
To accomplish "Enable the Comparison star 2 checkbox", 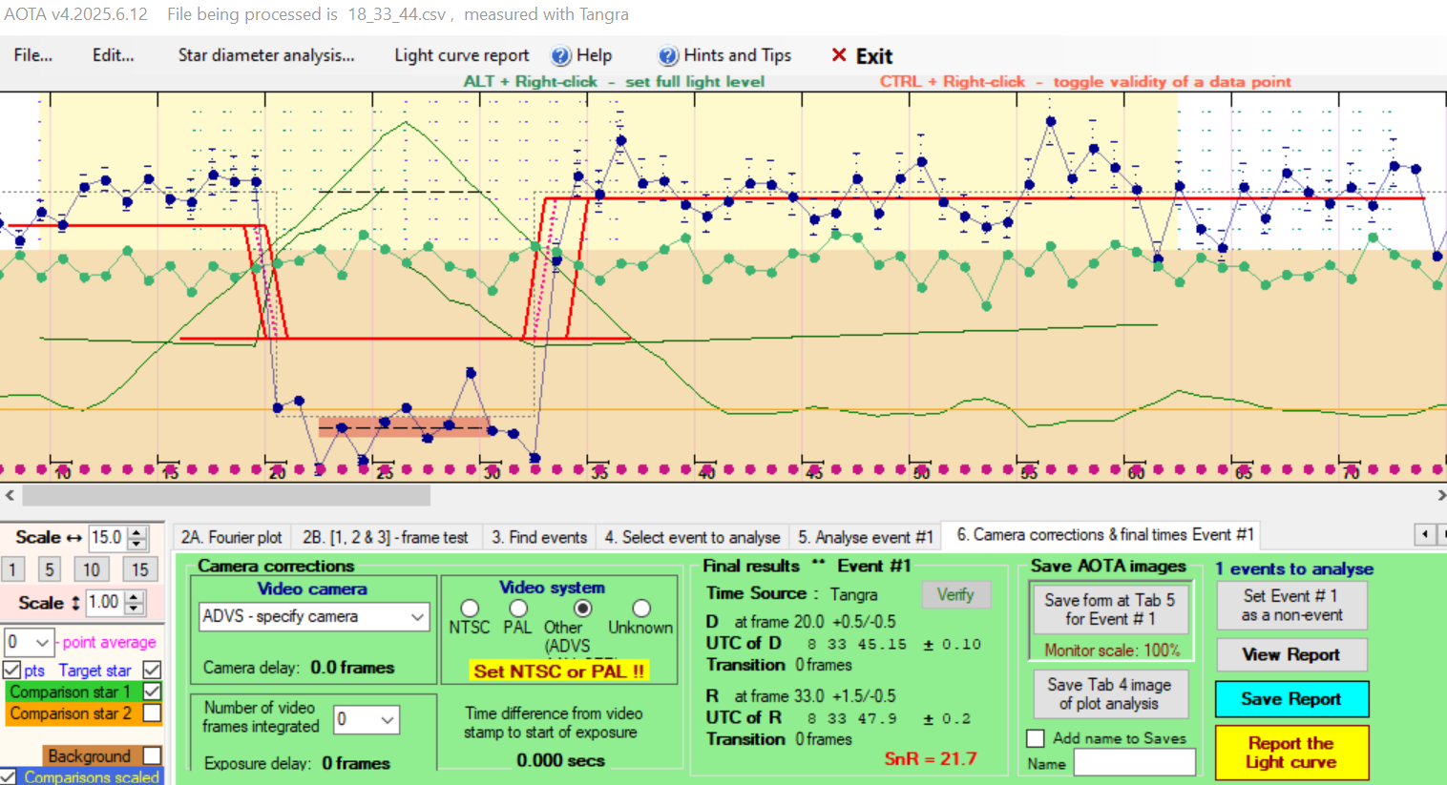I will click(x=152, y=713).
